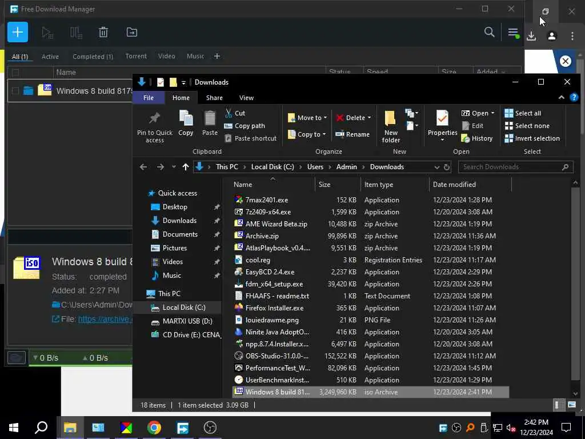Add a new tag tab with plus in FDM
This screenshot has width=585, height=439.
pos(217,57)
